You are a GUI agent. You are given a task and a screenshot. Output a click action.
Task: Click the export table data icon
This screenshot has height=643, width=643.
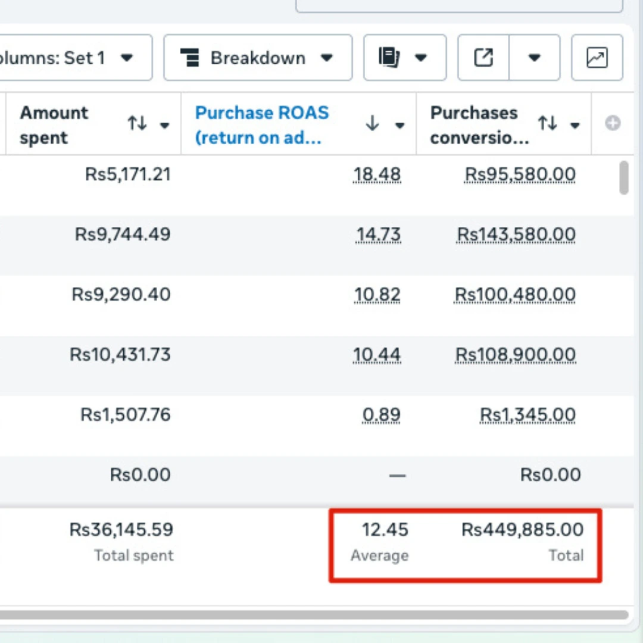[x=483, y=58]
